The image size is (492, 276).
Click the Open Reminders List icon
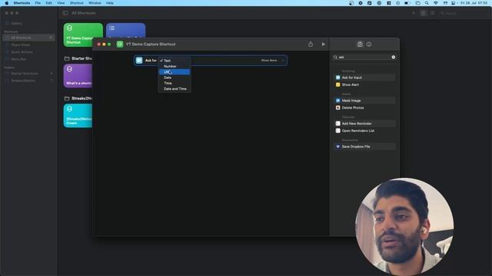click(x=338, y=131)
